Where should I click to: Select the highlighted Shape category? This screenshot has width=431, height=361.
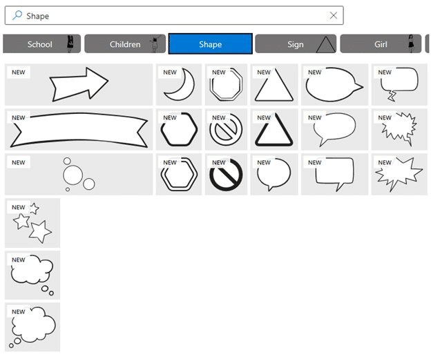coord(210,44)
